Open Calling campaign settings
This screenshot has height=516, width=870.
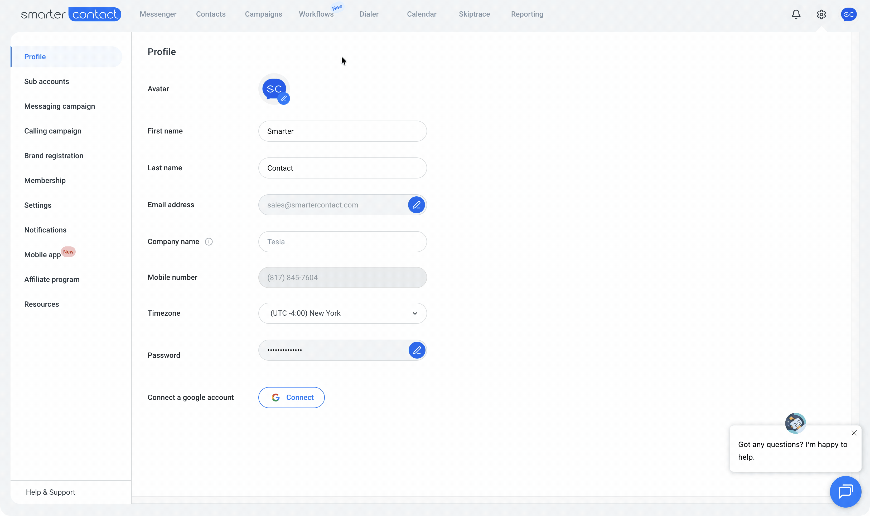pos(53,131)
